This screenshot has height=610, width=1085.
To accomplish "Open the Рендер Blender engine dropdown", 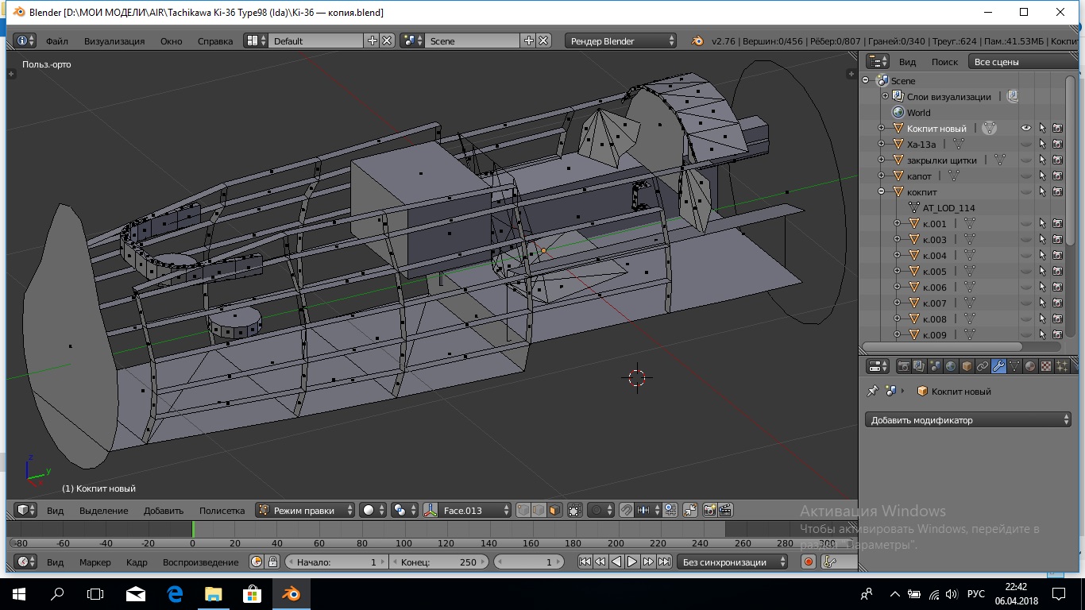I will [620, 41].
